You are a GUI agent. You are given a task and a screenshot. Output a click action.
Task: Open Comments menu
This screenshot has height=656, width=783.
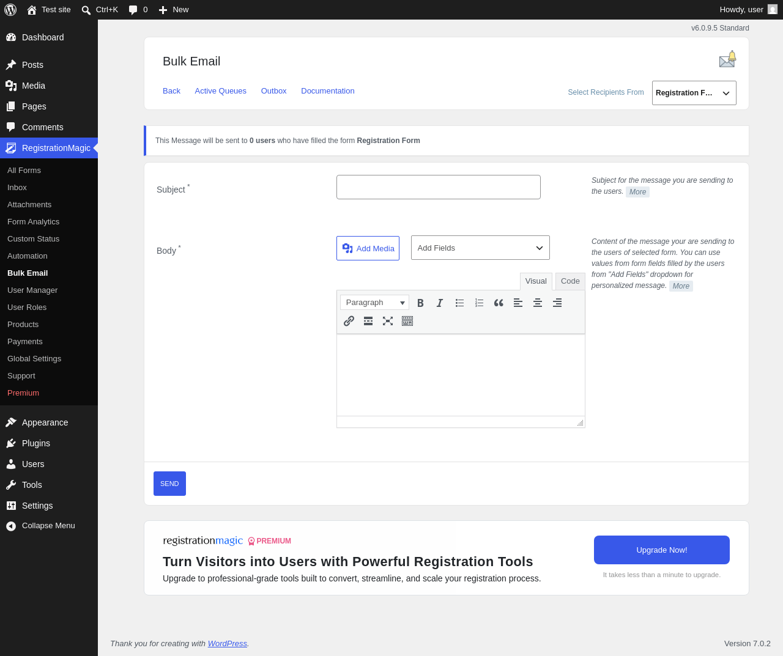(49, 127)
